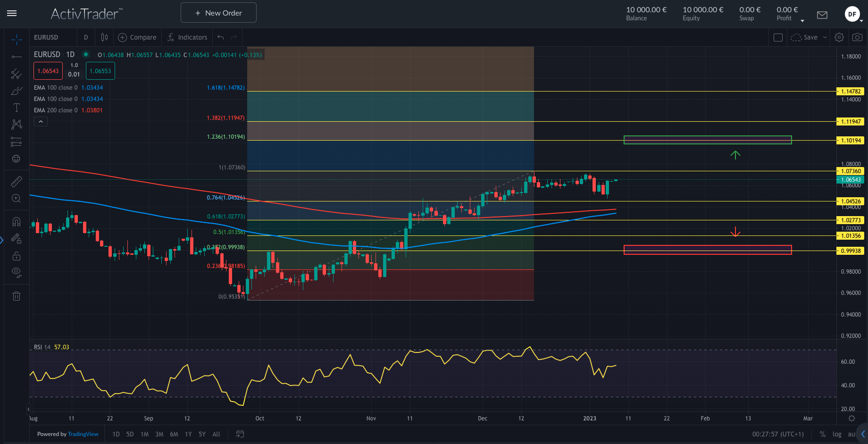This screenshot has width=868, height=444.
Task: Select the text annotation tool
Action: coord(17,107)
